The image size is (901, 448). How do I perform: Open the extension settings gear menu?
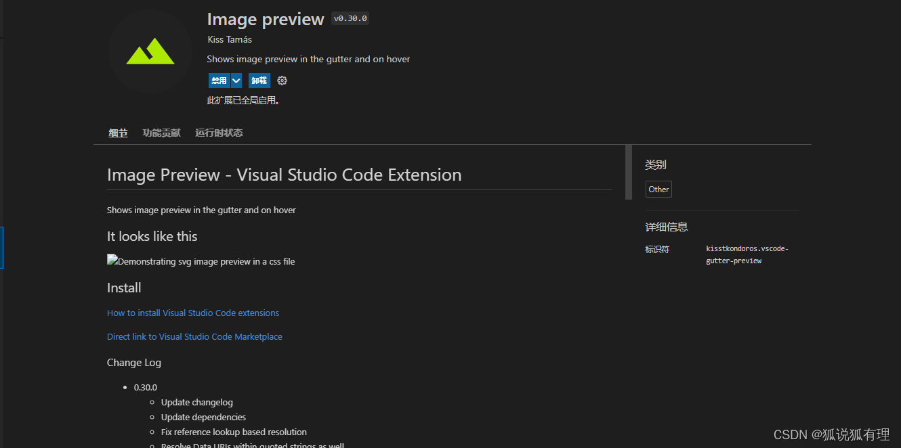pyautogui.click(x=282, y=81)
